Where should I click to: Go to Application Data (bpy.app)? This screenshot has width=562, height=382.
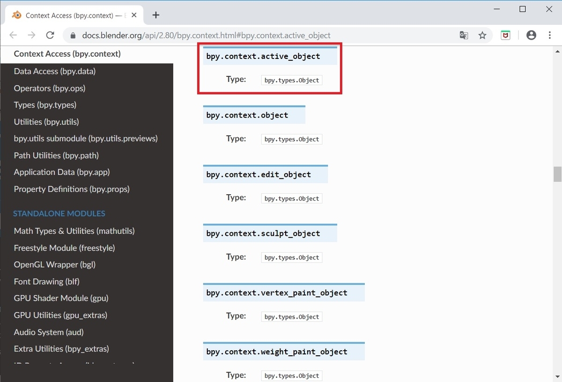tap(62, 172)
